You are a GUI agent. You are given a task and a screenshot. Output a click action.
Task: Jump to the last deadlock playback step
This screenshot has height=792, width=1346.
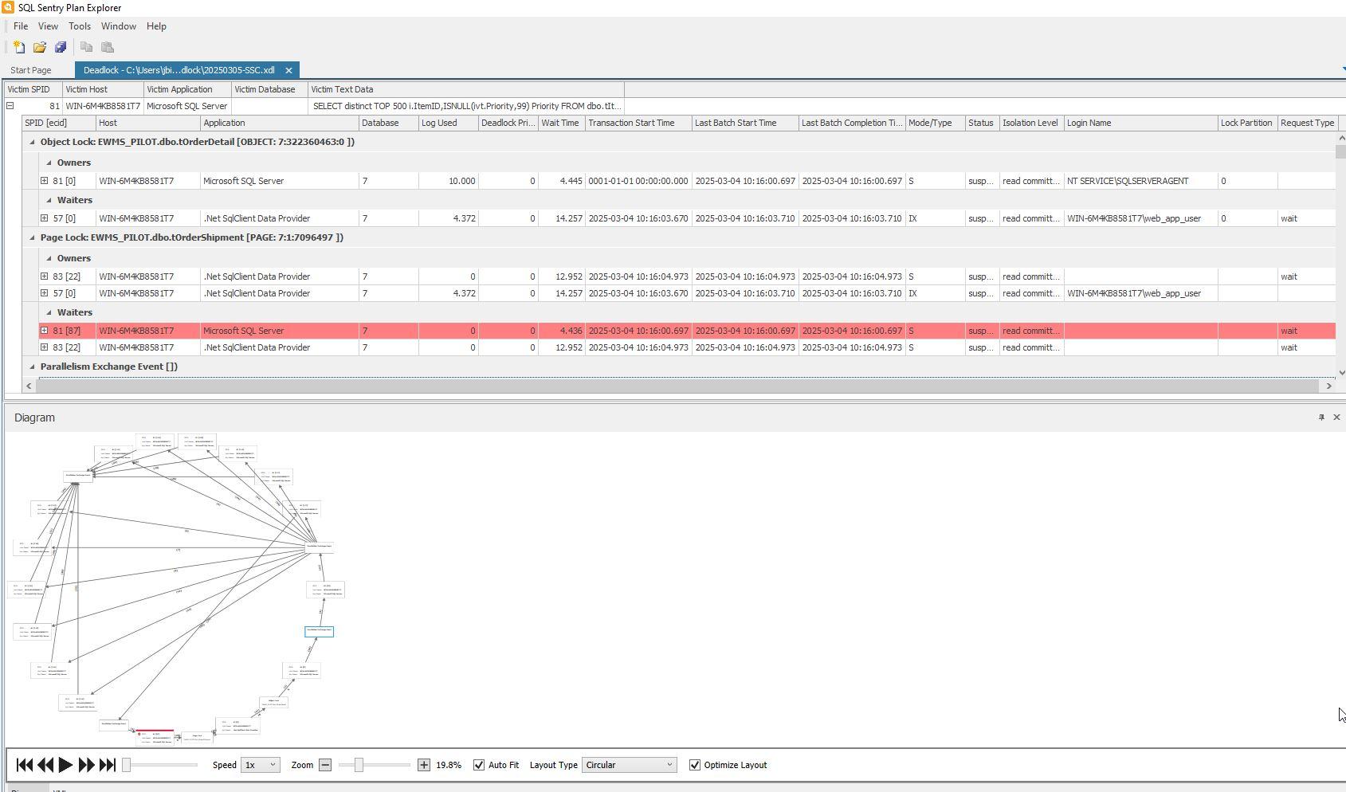coord(108,765)
